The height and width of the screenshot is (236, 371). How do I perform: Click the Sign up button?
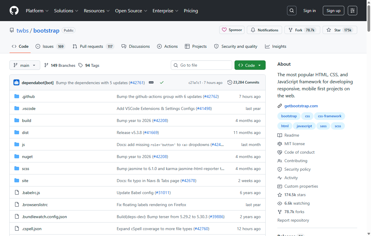tap(334, 11)
